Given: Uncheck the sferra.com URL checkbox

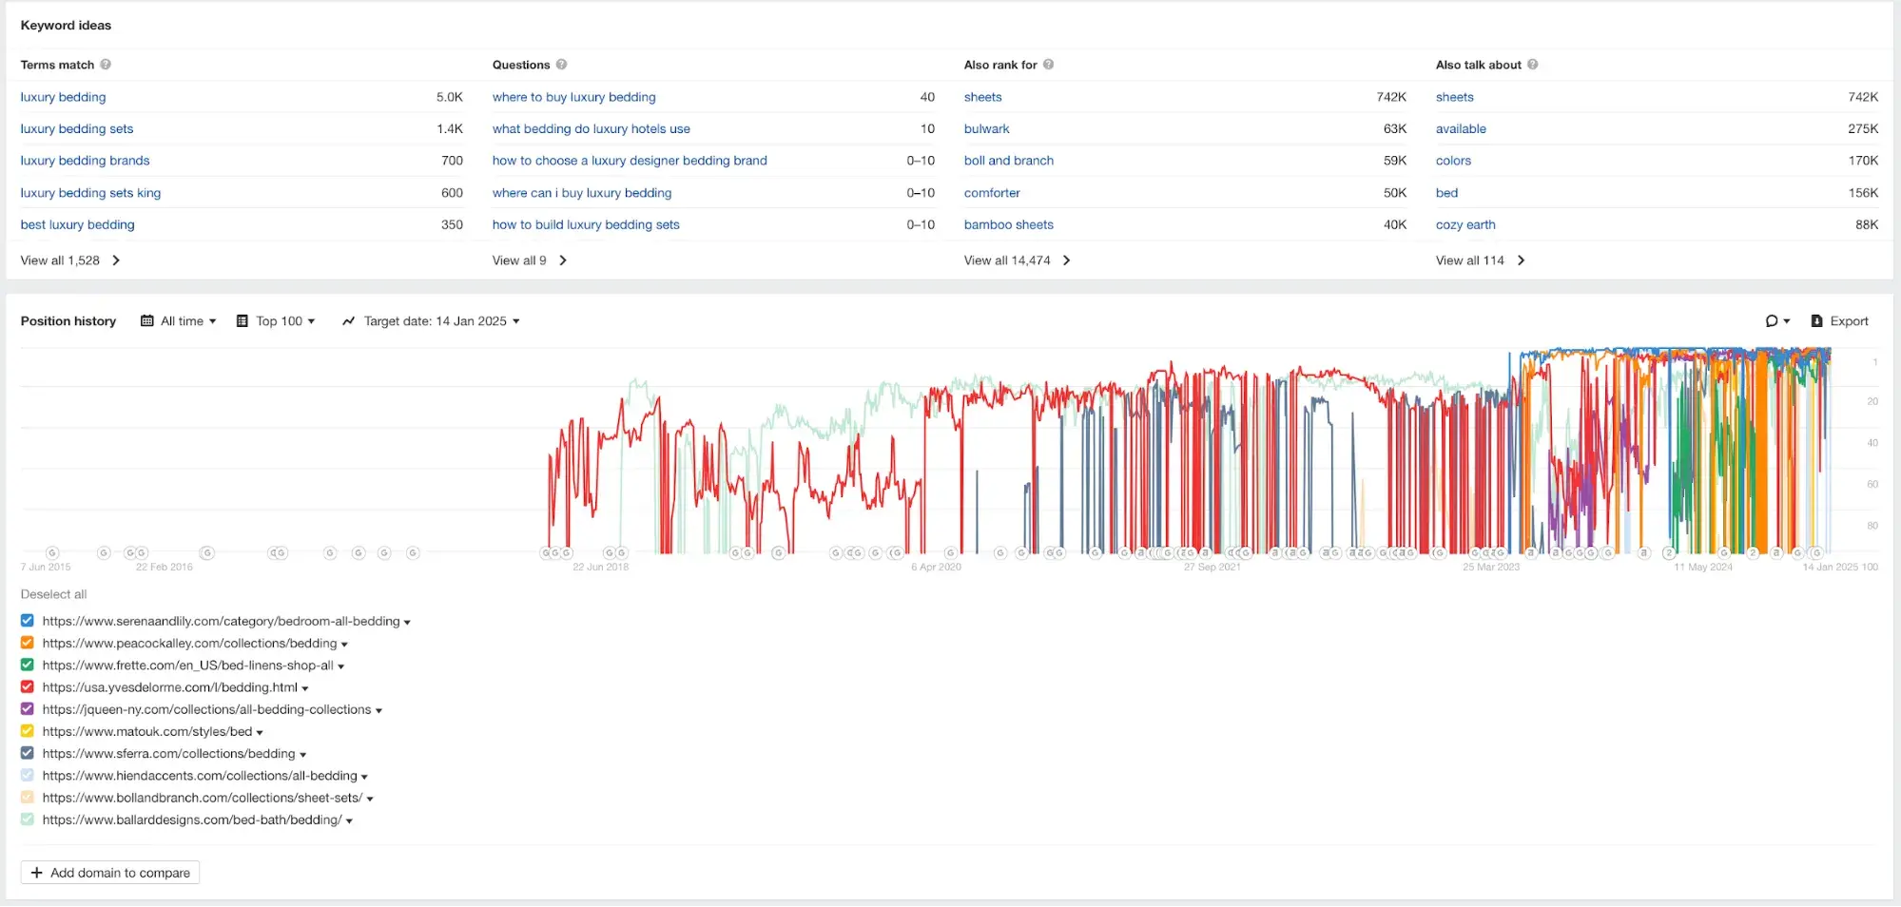Looking at the screenshot, I should (28, 753).
